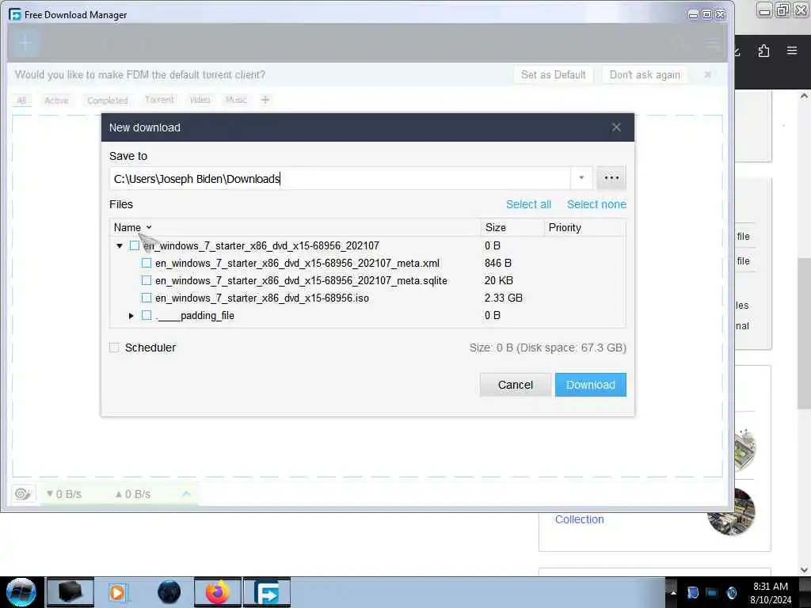Click Set as Default button

pos(553,75)
